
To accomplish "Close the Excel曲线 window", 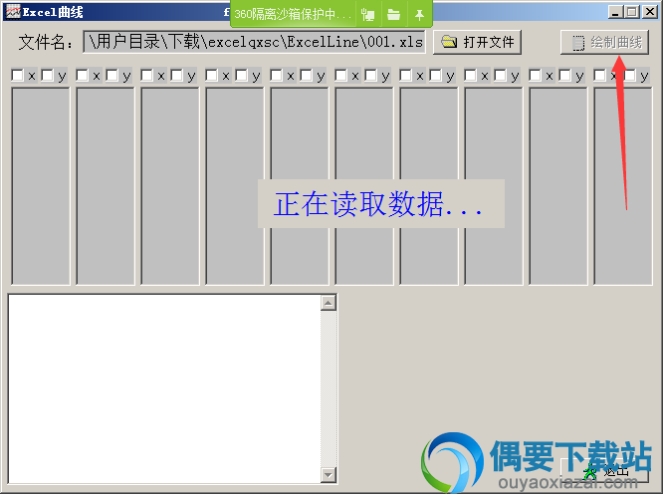I will [x=649, y=11].
